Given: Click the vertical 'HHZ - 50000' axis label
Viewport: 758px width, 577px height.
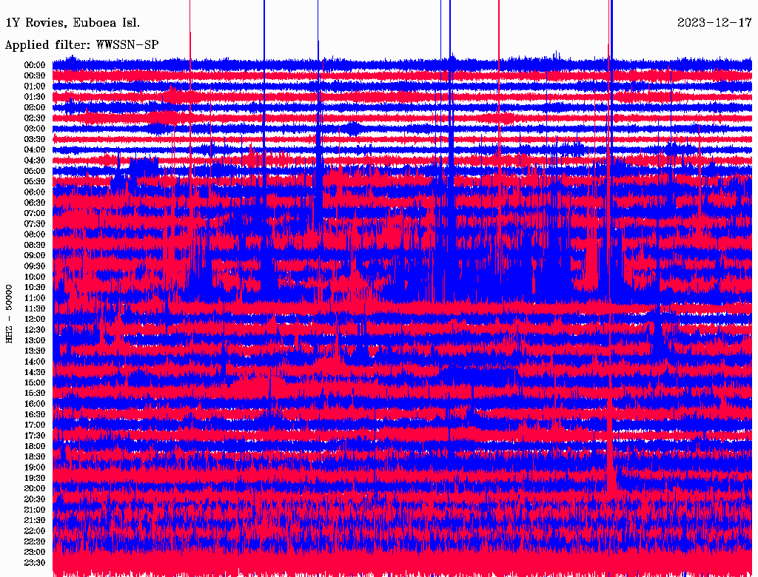Looking at the screenshot, I should pyautogui.click(x=10, y=313).
